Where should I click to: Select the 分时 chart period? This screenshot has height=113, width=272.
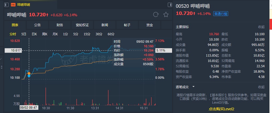pyautogui.click(x=13, y=34)
